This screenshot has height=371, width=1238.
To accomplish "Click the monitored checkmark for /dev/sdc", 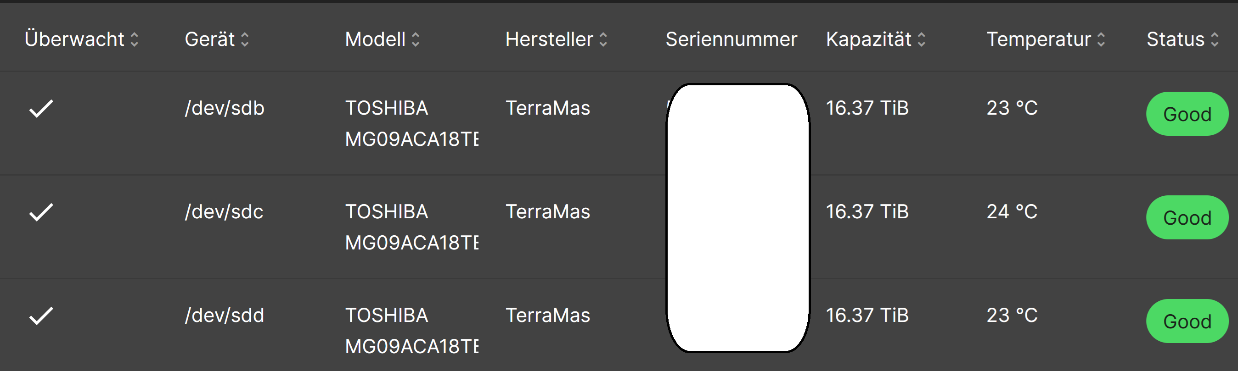I will click(x=41, y=212).
